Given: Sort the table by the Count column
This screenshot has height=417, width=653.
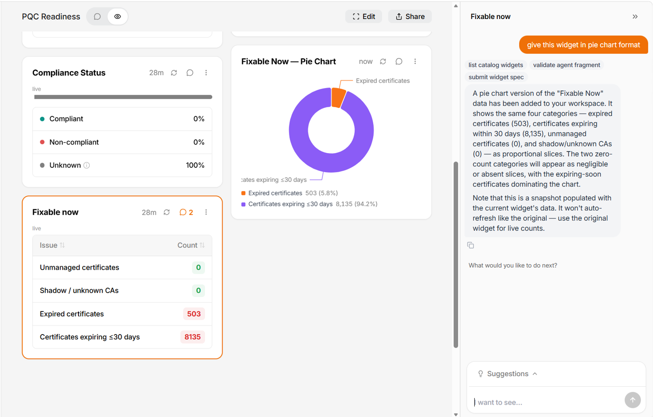Looking at the screenshot, I should (x=191, y=245).
